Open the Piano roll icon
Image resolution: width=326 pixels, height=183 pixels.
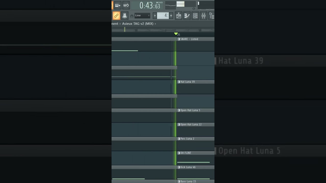coord(187,16)
